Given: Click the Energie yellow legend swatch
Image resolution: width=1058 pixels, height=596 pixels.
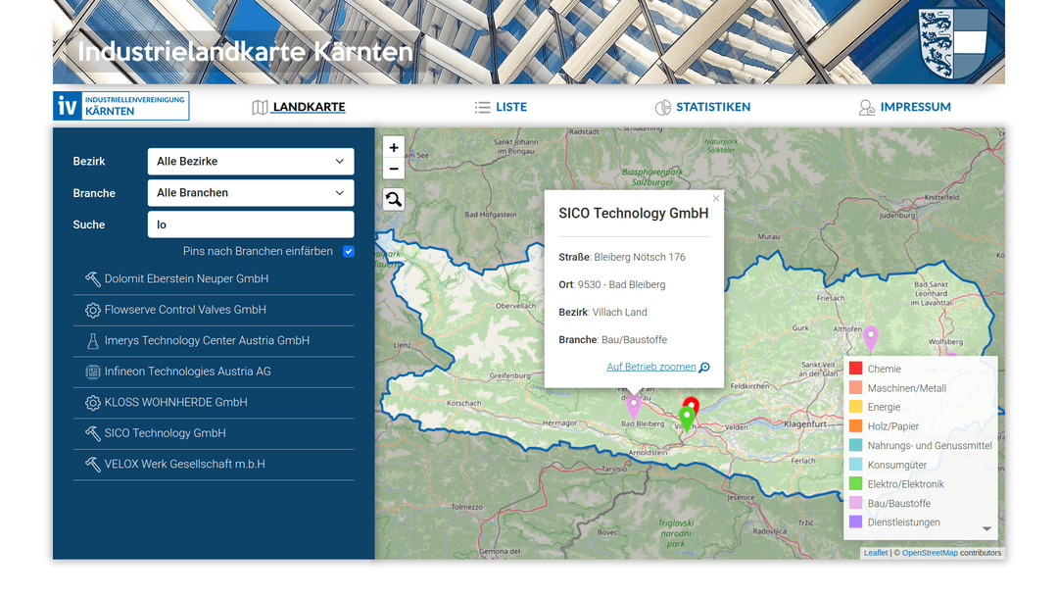Looking at the screenshot, I should 855,407.
